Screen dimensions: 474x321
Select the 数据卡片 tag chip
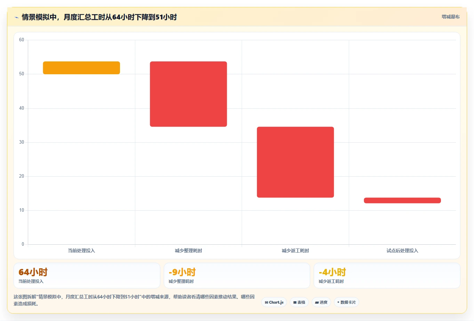pyautogui.click(x=346, y=302)
